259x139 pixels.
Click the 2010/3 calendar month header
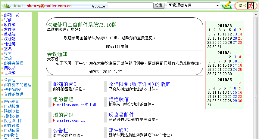click(x=225, y=26)
